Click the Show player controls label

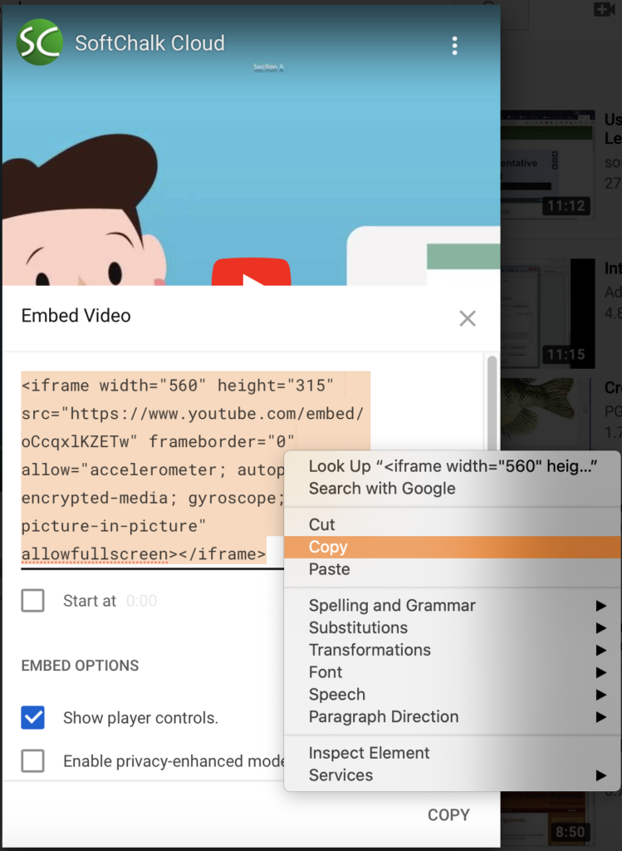click(x=140, y=717)
